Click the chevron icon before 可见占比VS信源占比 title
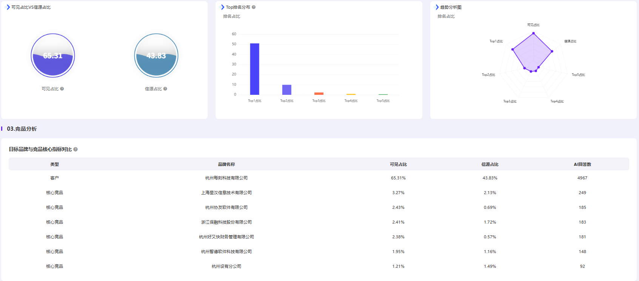The image size is (639, 281). point(8,7)
